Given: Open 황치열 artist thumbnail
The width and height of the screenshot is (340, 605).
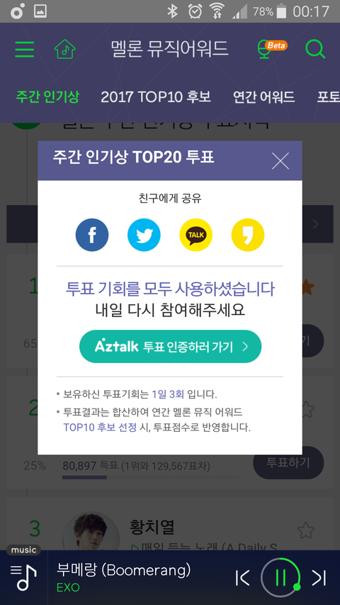Looking at the screenshot, I should tap(91, 532).
